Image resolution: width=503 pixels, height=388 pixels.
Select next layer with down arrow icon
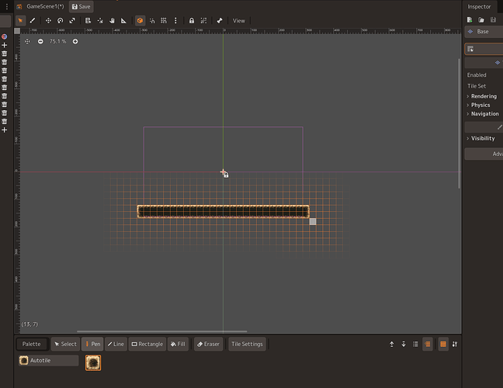click(404, 344)
